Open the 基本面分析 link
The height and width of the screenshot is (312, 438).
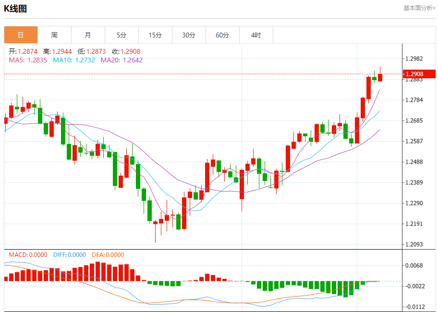coord(419,8)
